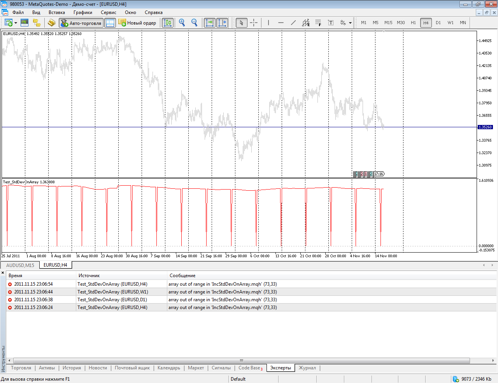The width and height of the screenshot is (498, 383).
Task: Select the Fibonacci Retracement tool
Action: pos(318,23)
